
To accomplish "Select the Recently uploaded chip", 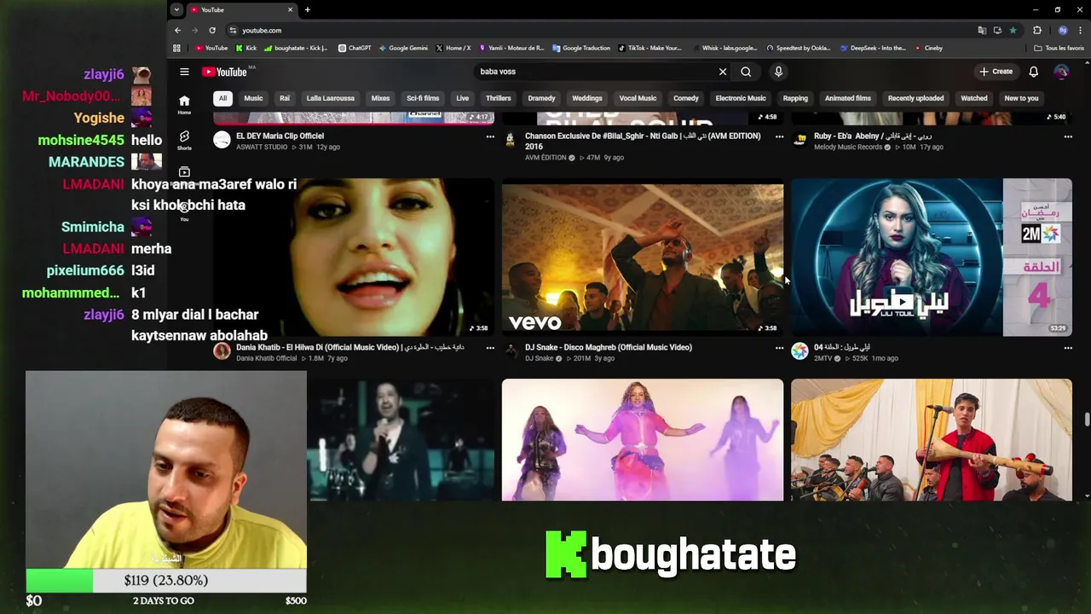I will pos(916,98).
